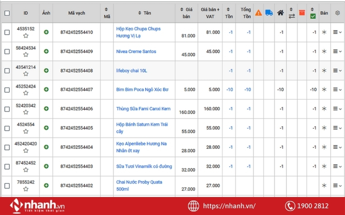The width and height of the screenshot is (345, 215).
Task: Check the box for lifeboy chai 10L row
Action: (x=7, y=71)
